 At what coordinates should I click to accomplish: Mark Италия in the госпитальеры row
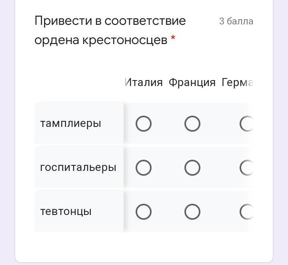[144, 168]
